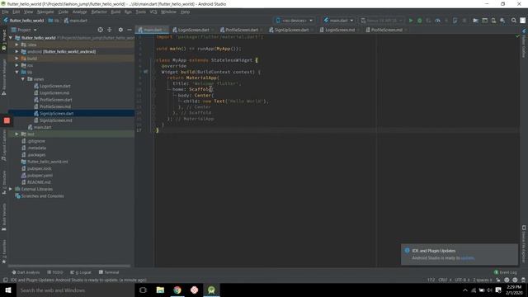Expand the android folder

click(x=16, y=51)
